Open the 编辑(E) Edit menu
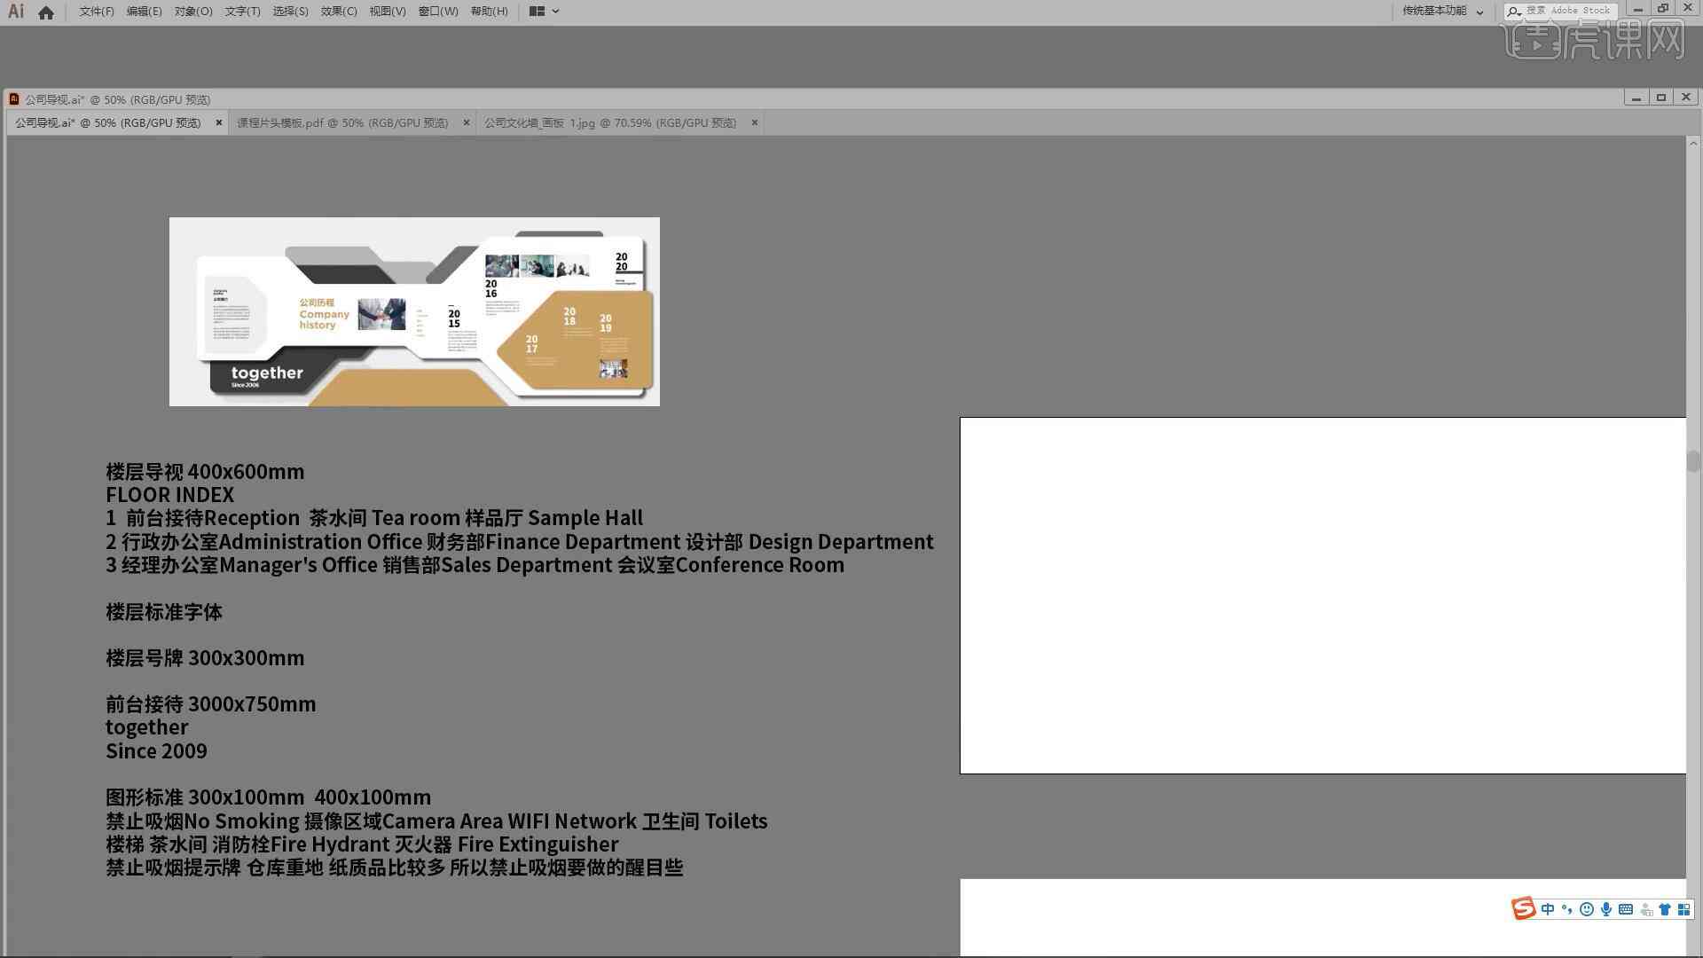Screen dimensions: 1703x958 pyautogui.click(x=139, y=11)
